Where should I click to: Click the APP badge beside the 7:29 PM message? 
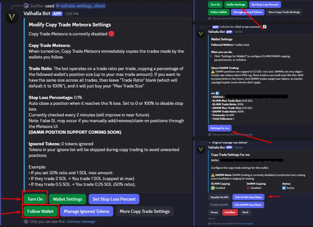click(57, 14)
